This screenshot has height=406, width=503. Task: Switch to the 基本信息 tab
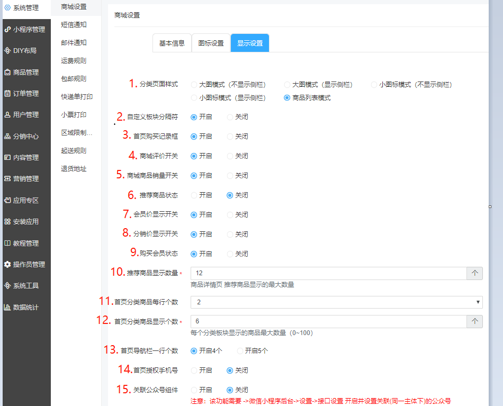[x=172, y=43]
